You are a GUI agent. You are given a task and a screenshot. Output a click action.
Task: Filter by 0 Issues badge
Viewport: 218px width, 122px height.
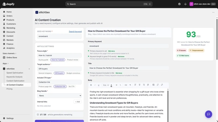pos(181,50)
